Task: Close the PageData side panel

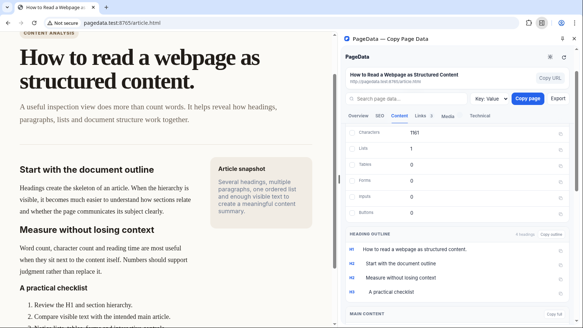Action: click(574, 39)
